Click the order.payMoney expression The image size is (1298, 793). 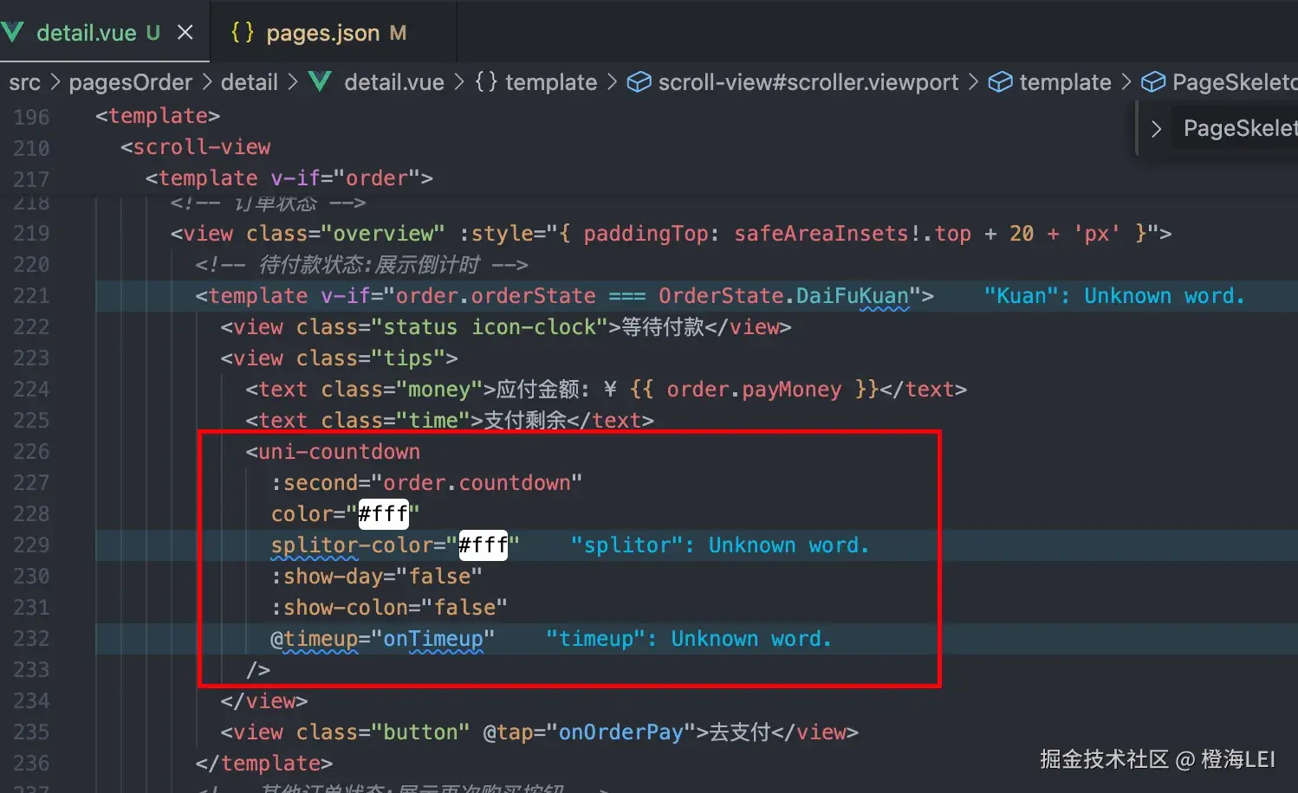(754, 390)
